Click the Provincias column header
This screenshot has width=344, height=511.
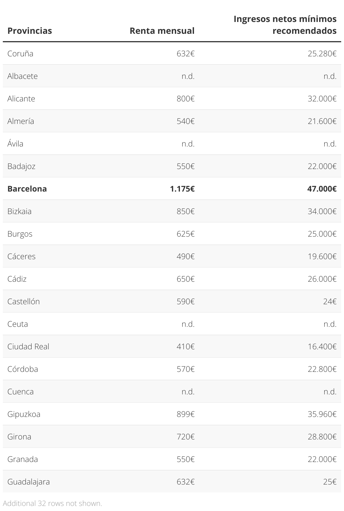click(x=30, y=31)
